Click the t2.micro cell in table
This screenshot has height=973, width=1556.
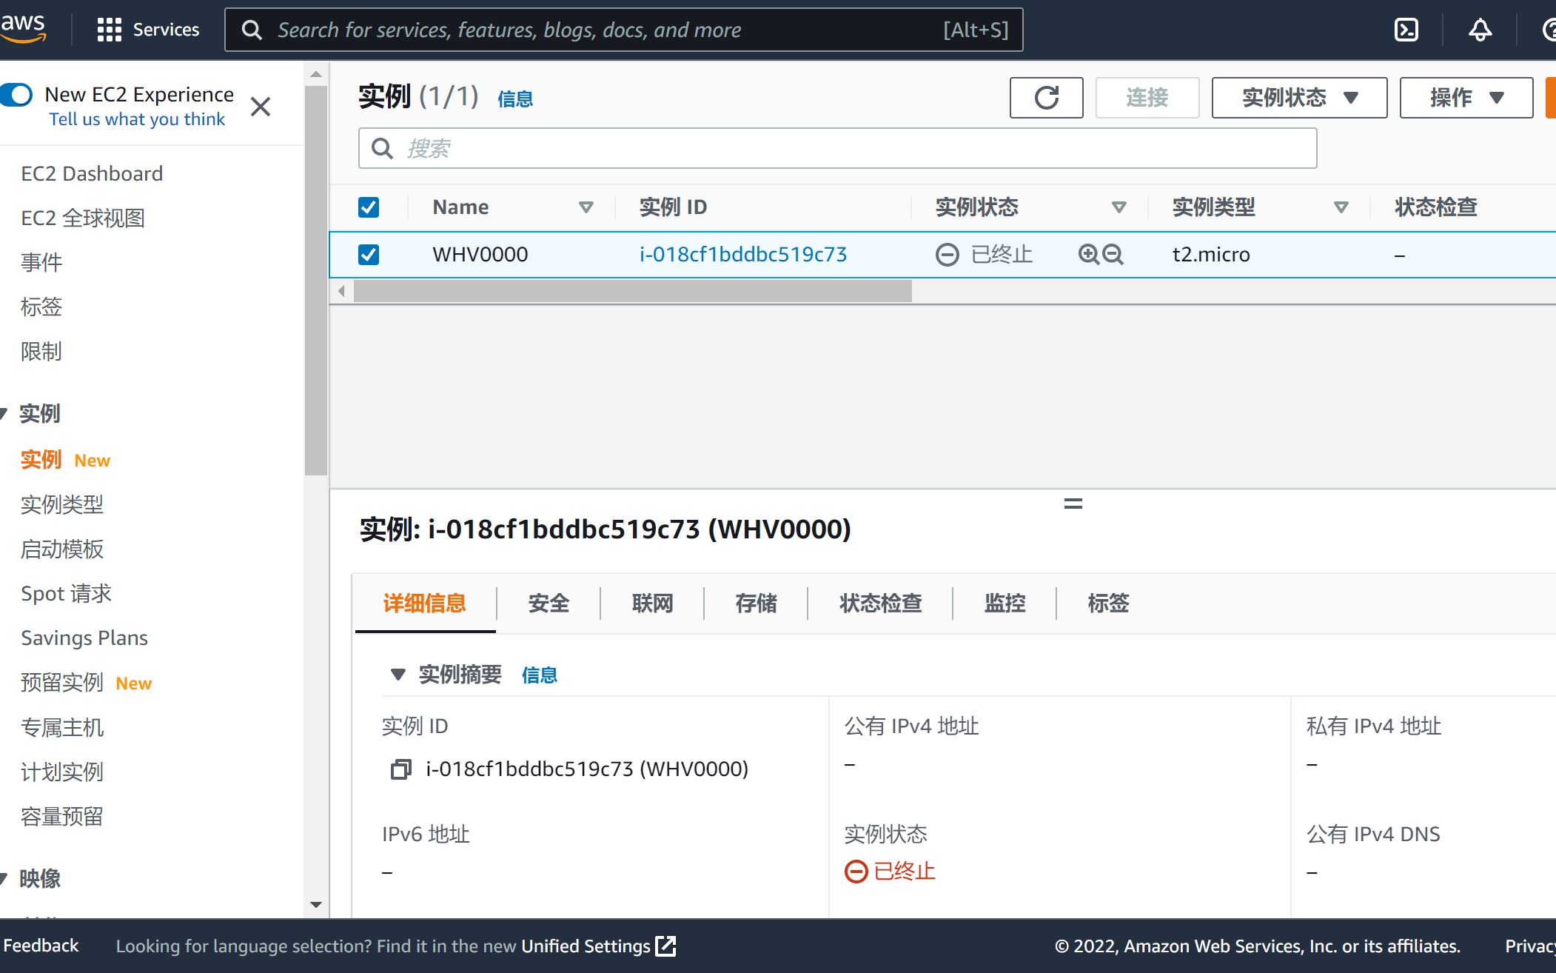point(1211,255)
